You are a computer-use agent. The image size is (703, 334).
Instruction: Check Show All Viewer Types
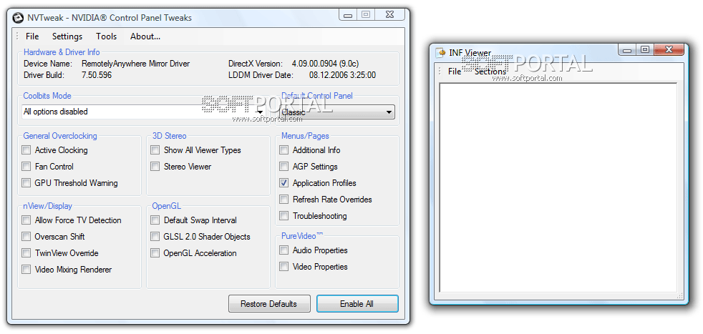point(155,150)
